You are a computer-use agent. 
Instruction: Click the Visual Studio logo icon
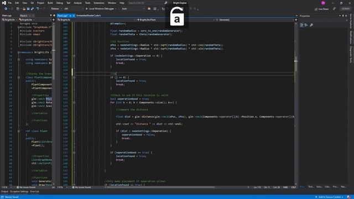(4, 3)
